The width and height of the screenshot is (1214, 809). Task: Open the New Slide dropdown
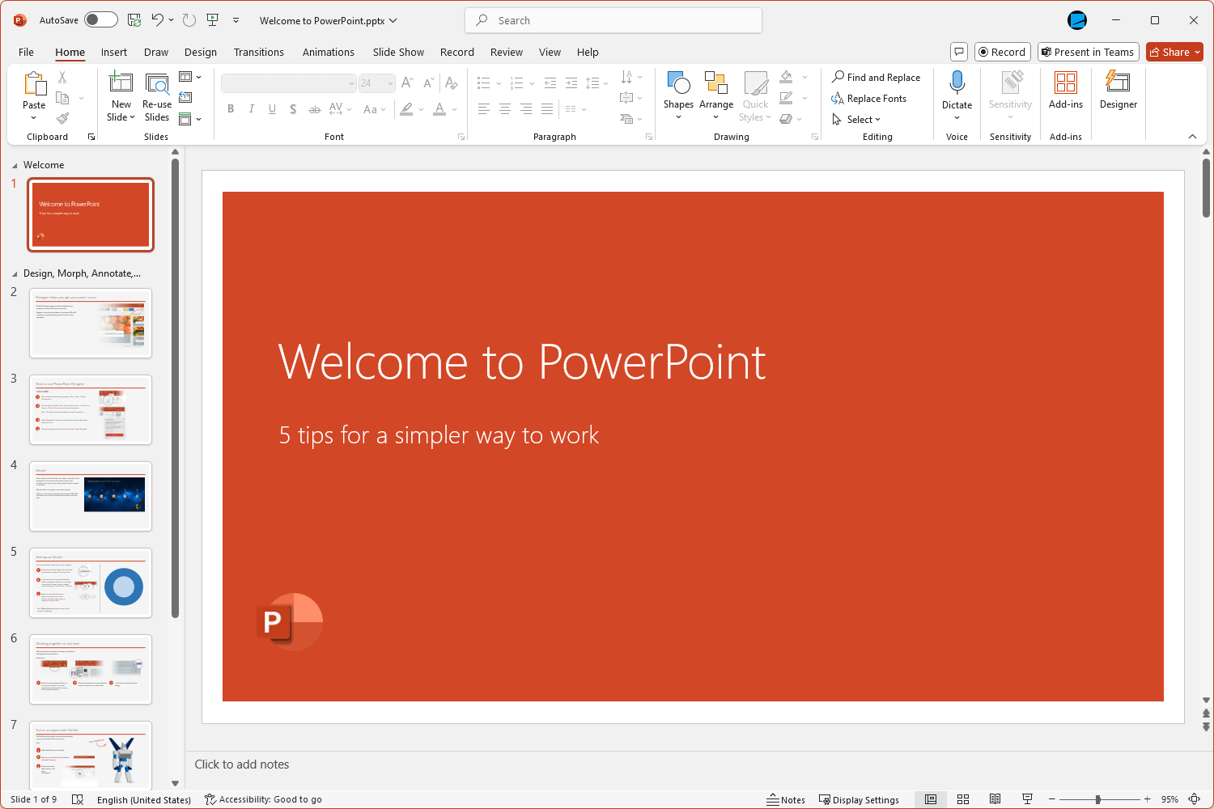tap(120, 117)
